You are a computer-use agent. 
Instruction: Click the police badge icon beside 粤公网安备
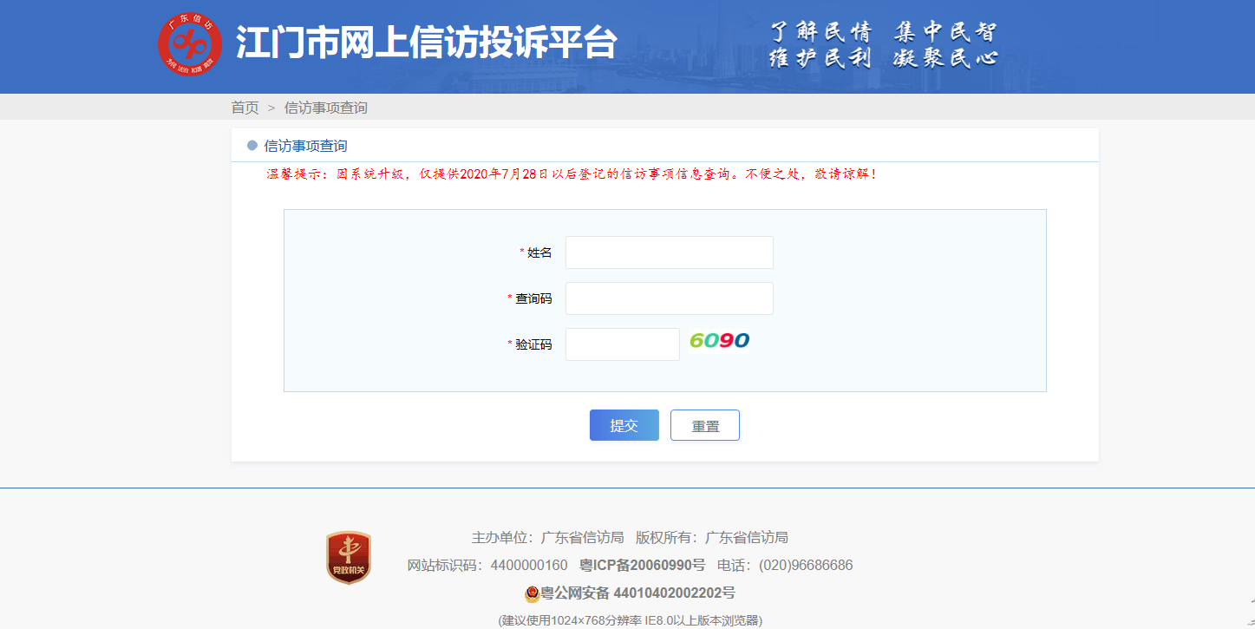[532, 594]
